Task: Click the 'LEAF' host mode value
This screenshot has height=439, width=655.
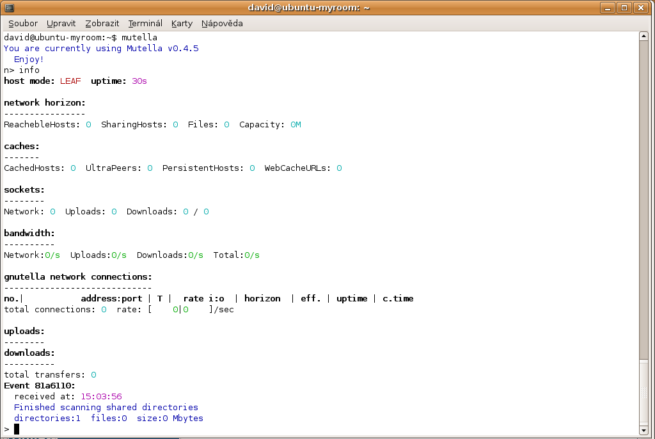Action: [x=70, y=81]
